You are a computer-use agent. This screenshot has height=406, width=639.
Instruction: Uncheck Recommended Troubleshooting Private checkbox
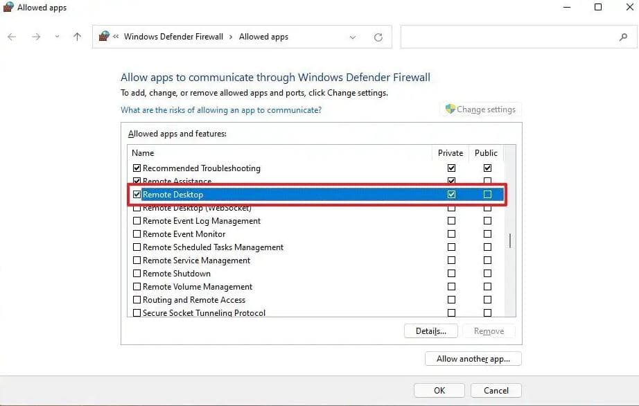[452, 168]
